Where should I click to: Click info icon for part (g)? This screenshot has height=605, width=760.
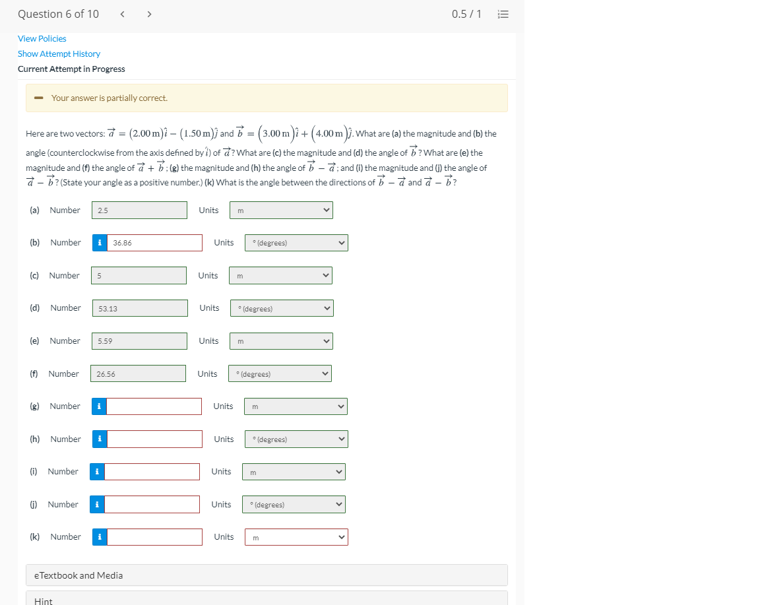point(100,406)
